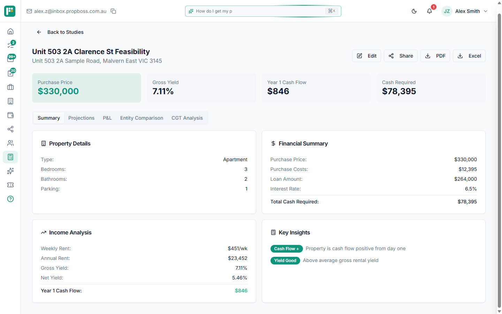Open the inbox icon with 99+ badge

point(10,59)
